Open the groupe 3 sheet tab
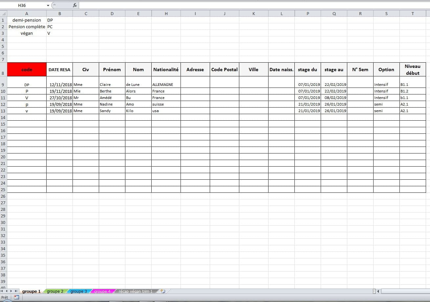This screenshot has height=302, width=430. click(79, 291)
